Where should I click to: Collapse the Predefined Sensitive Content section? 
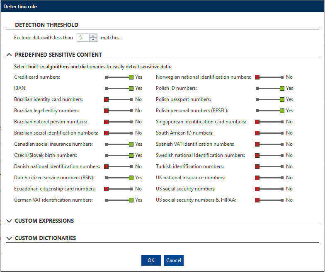point(9,55)
